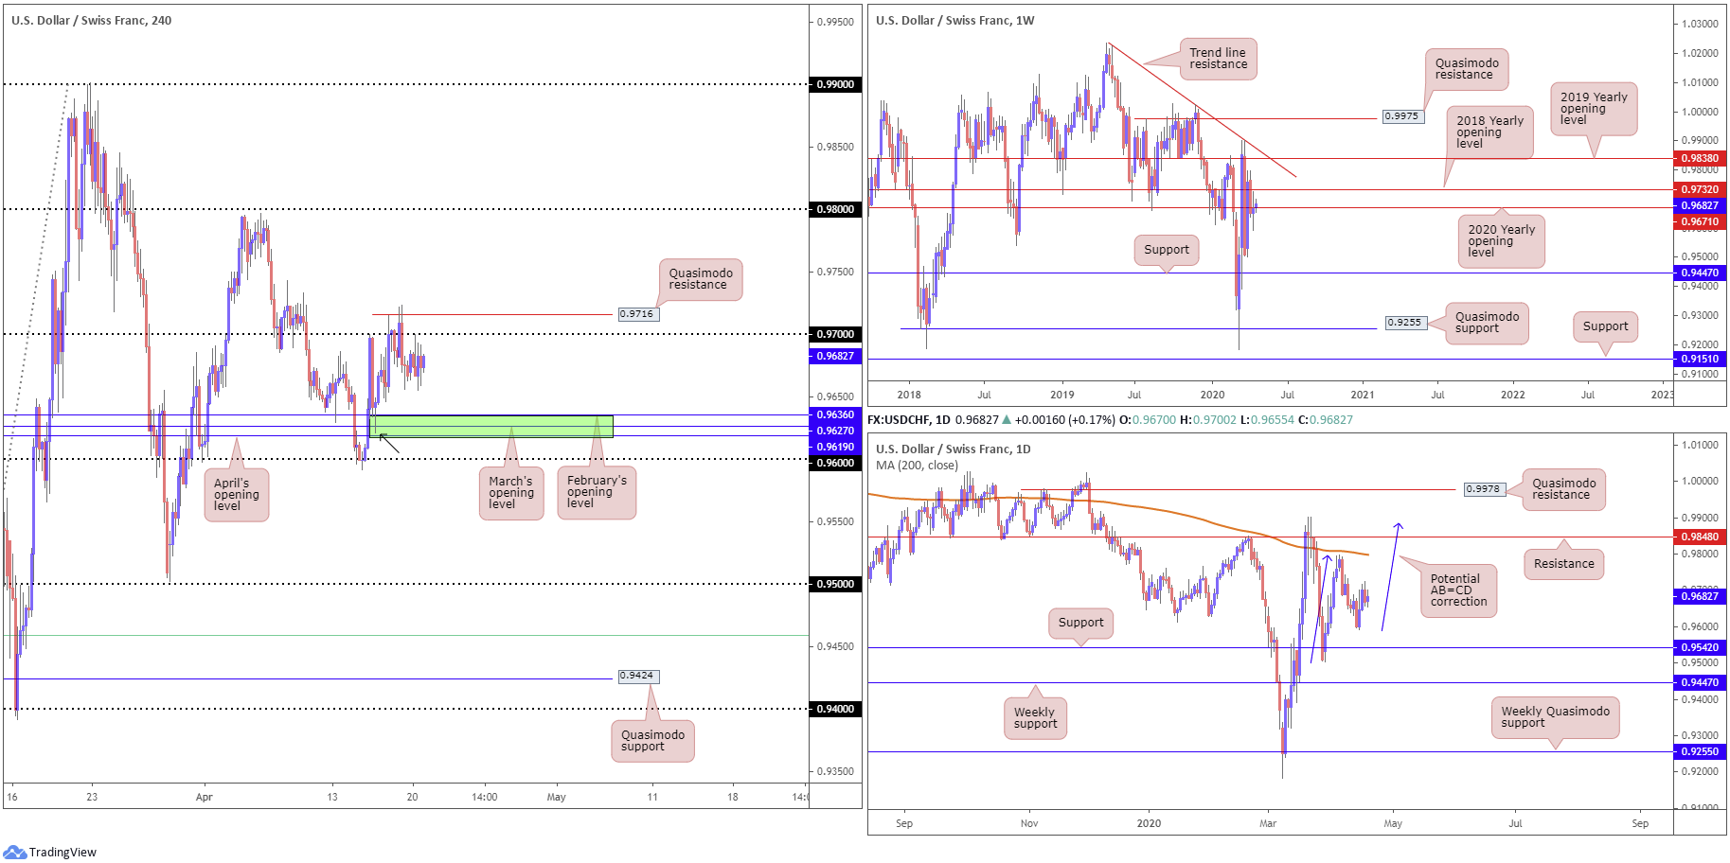Select the 0.96360 level tag
The height and width of the screenshot is (863, 1730).
(x=835, y=414)
